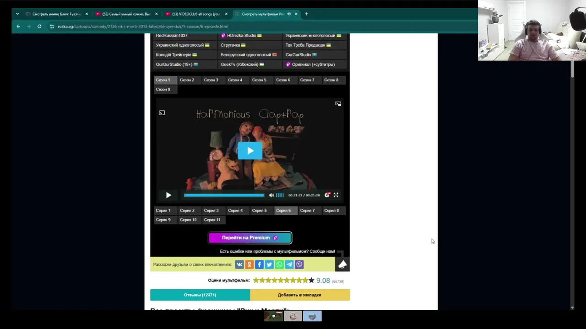Close the 'Самый умный комик' tab

[x=157, y=14]
